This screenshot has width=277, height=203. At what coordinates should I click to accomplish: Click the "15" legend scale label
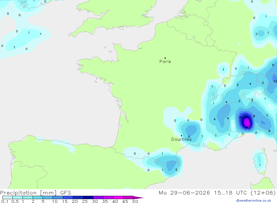[65, 201]
